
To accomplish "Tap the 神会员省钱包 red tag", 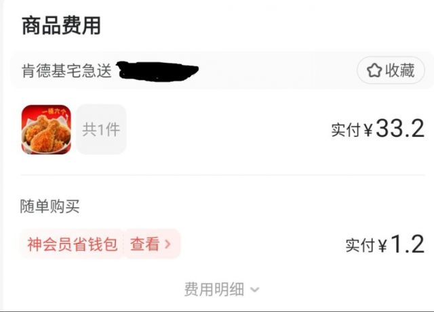I will 72,244.
